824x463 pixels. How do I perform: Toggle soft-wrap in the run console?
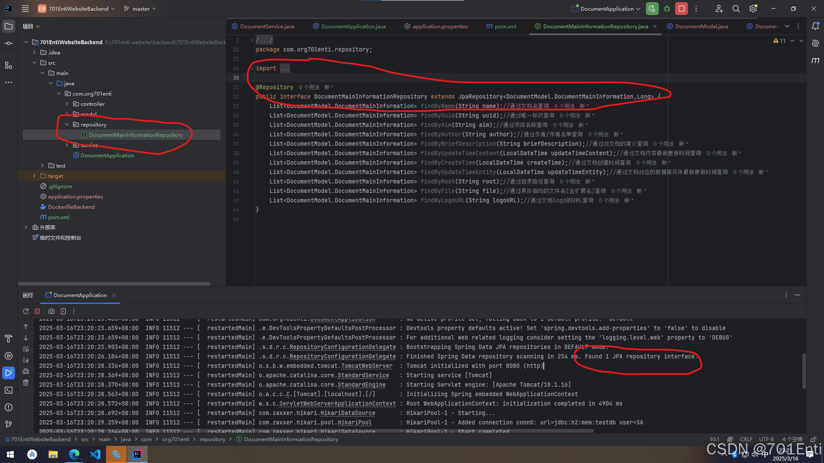click(x=26, y=349)
